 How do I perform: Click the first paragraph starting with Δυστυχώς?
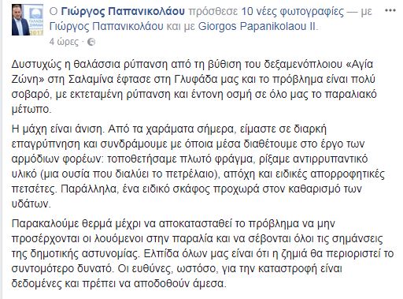tap(194, 87)
